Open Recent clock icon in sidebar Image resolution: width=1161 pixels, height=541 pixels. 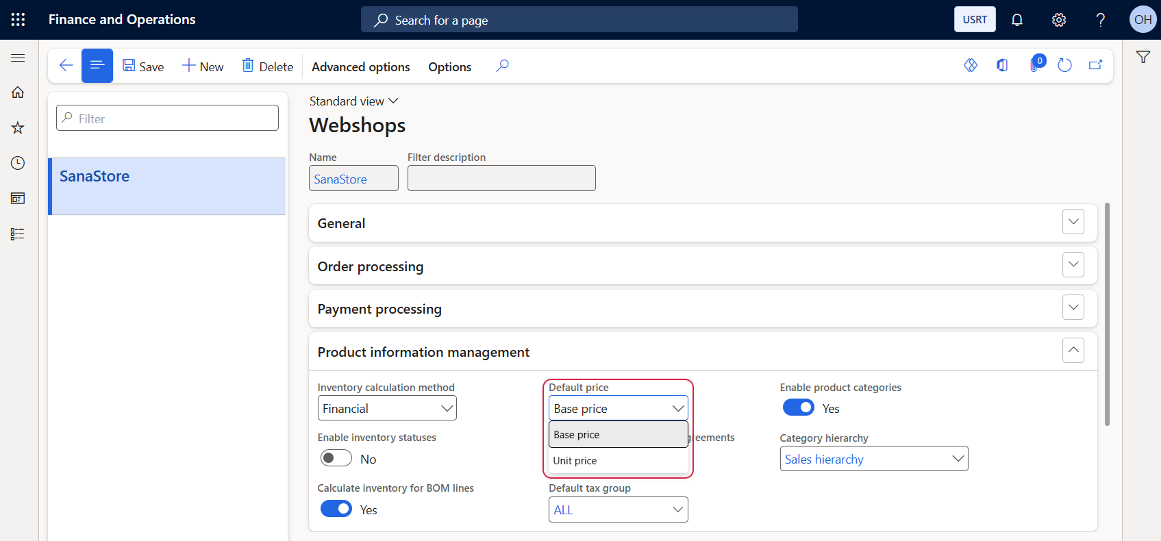point(18,163)
